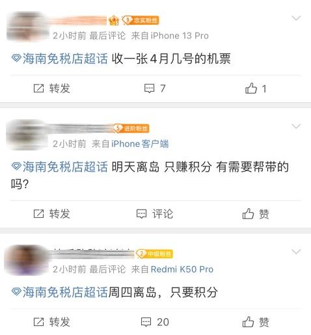311x335 pixels.
Task: View the third poster's avatar profile
Action: [26, 260]
